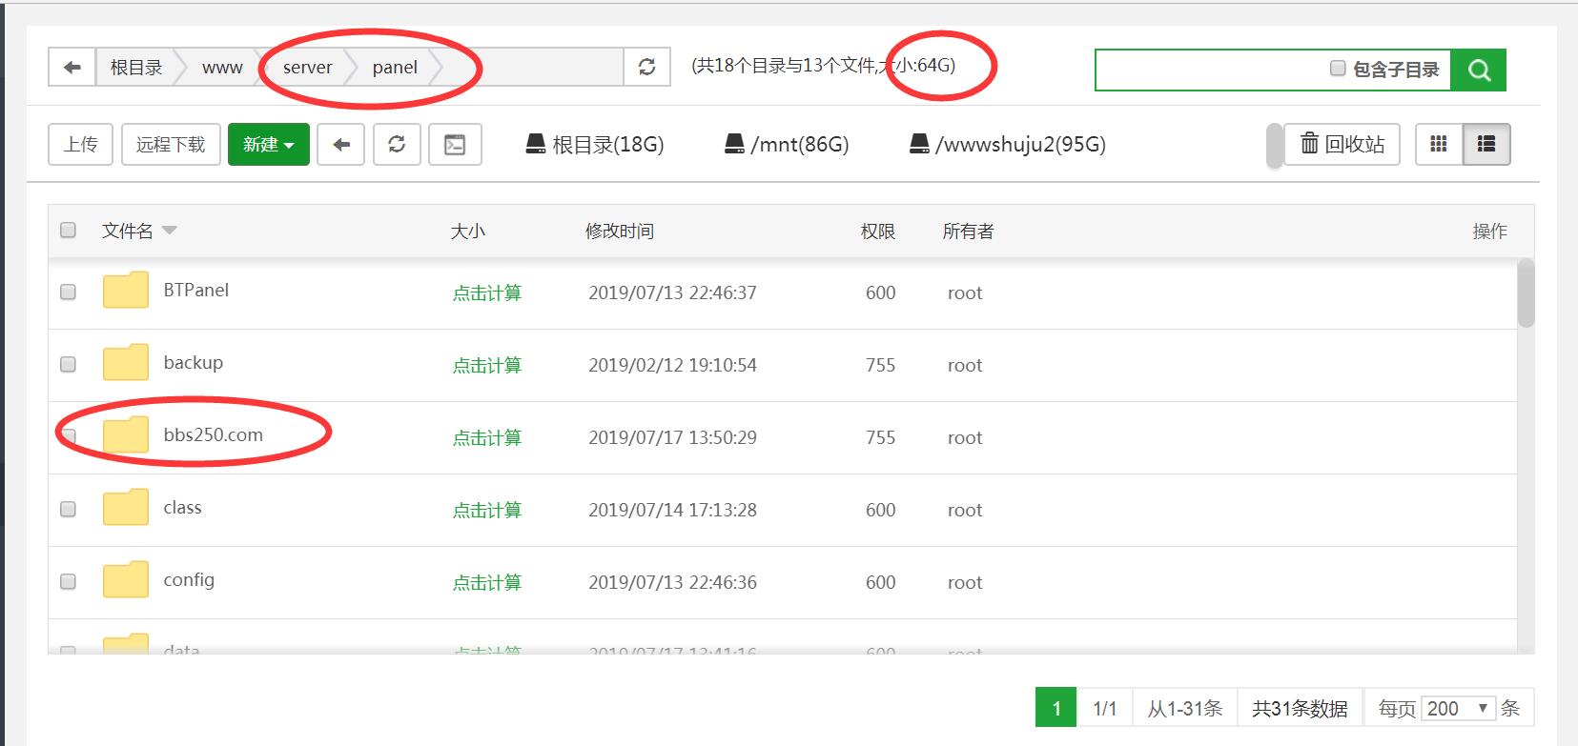Click the green search magnifier button
Image resolution: width=1578 pixels, height=746 pixels.
1478,71
